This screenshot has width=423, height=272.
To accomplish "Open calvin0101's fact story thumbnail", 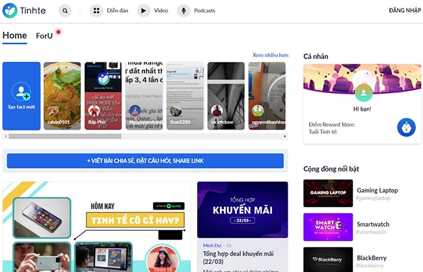I will point(62,96).
